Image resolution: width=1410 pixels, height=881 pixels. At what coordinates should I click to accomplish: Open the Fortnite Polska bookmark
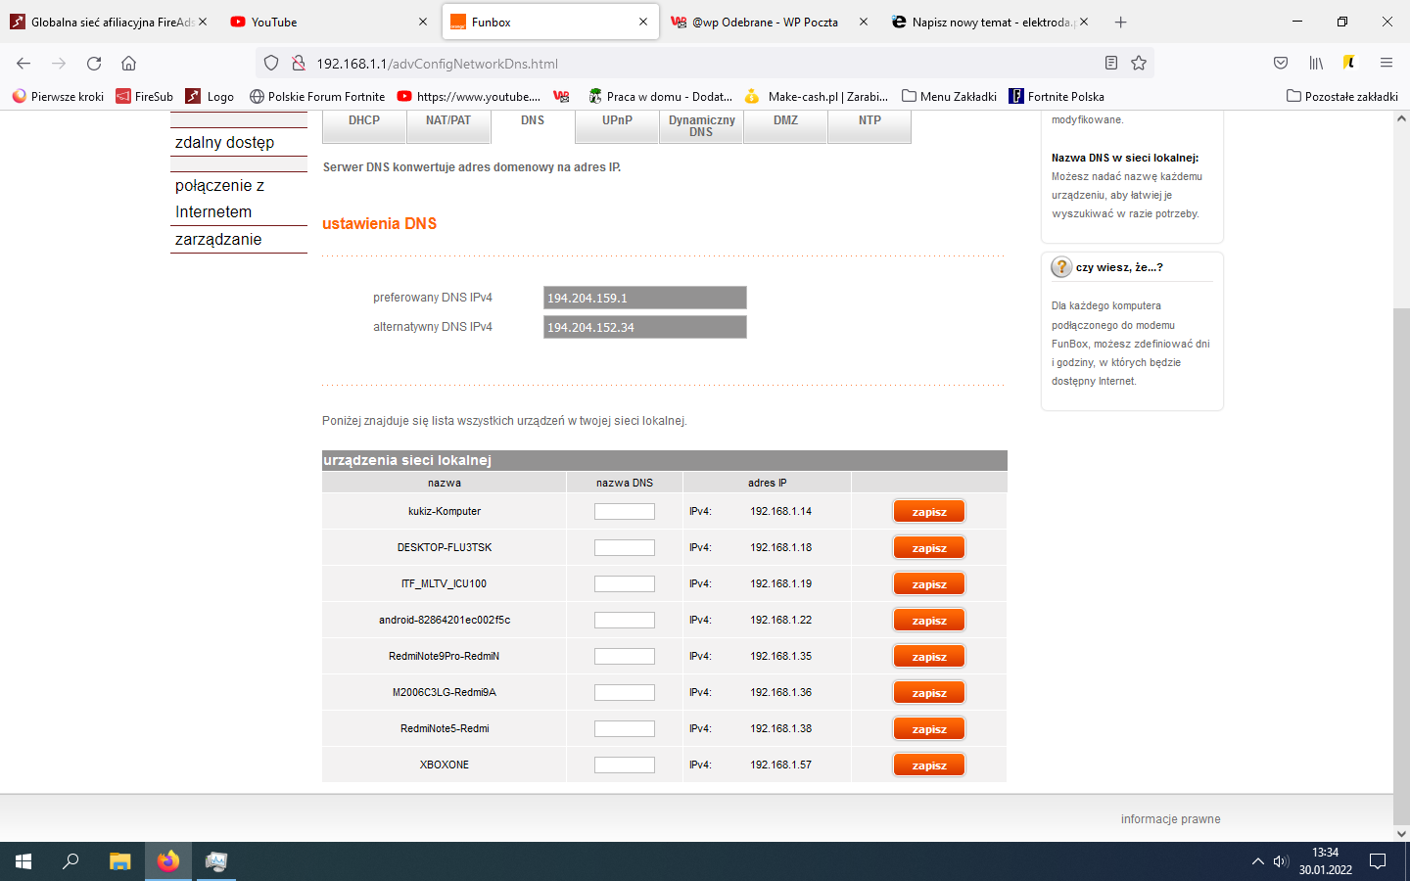click(x=1057, y=96)
